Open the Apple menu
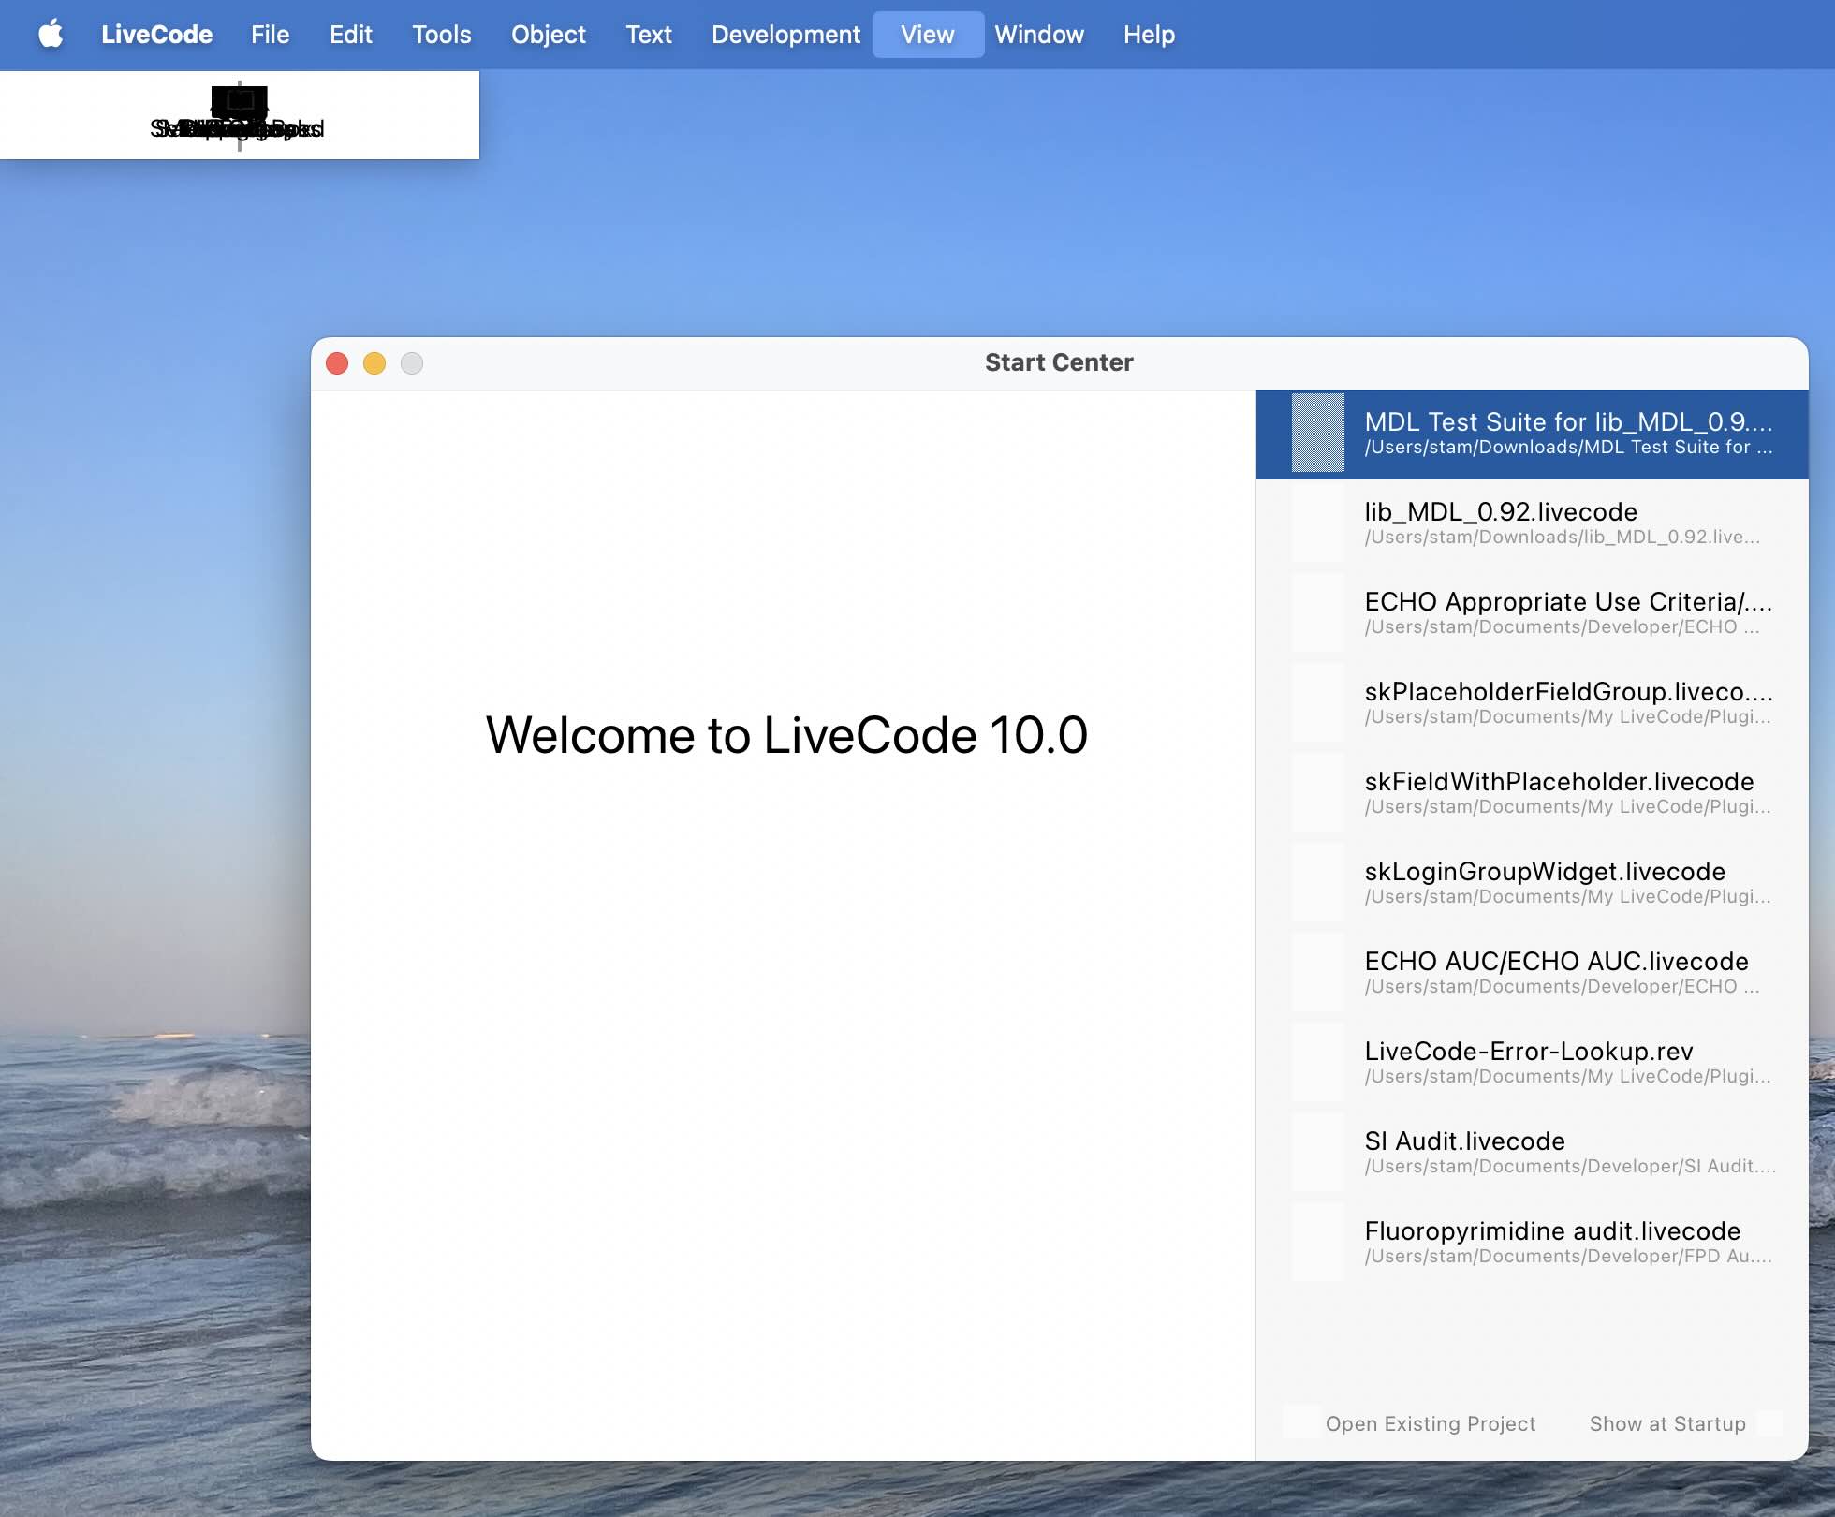This screenshot has width=1835, height=1517. (51, 34)
